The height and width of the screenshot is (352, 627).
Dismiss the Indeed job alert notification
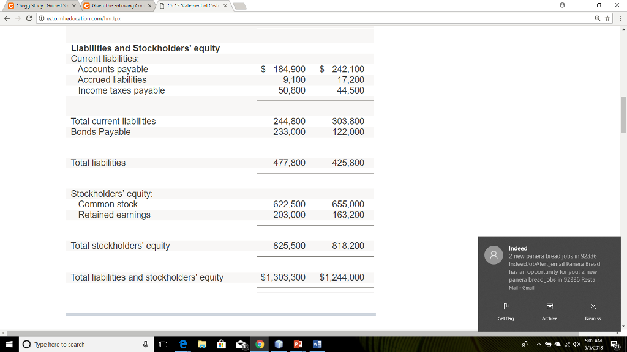(593, 310)
